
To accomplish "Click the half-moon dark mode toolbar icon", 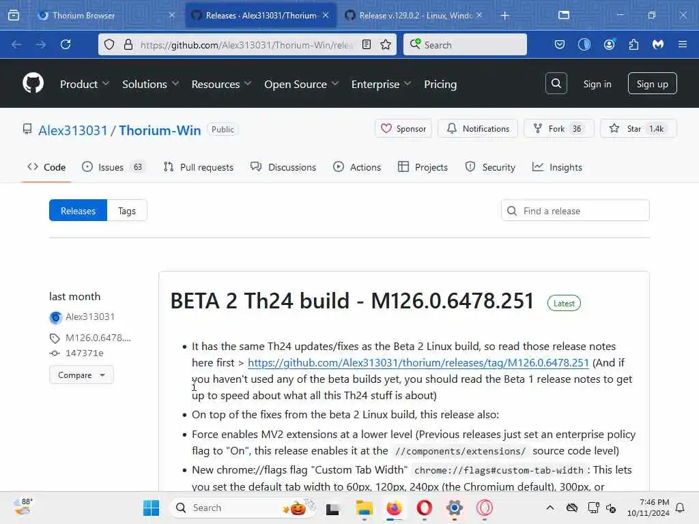I will click(584, 44).
